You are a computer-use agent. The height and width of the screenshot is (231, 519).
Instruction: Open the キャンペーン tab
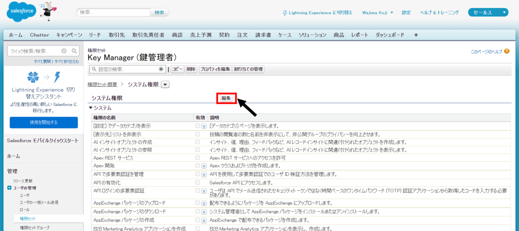69,35
